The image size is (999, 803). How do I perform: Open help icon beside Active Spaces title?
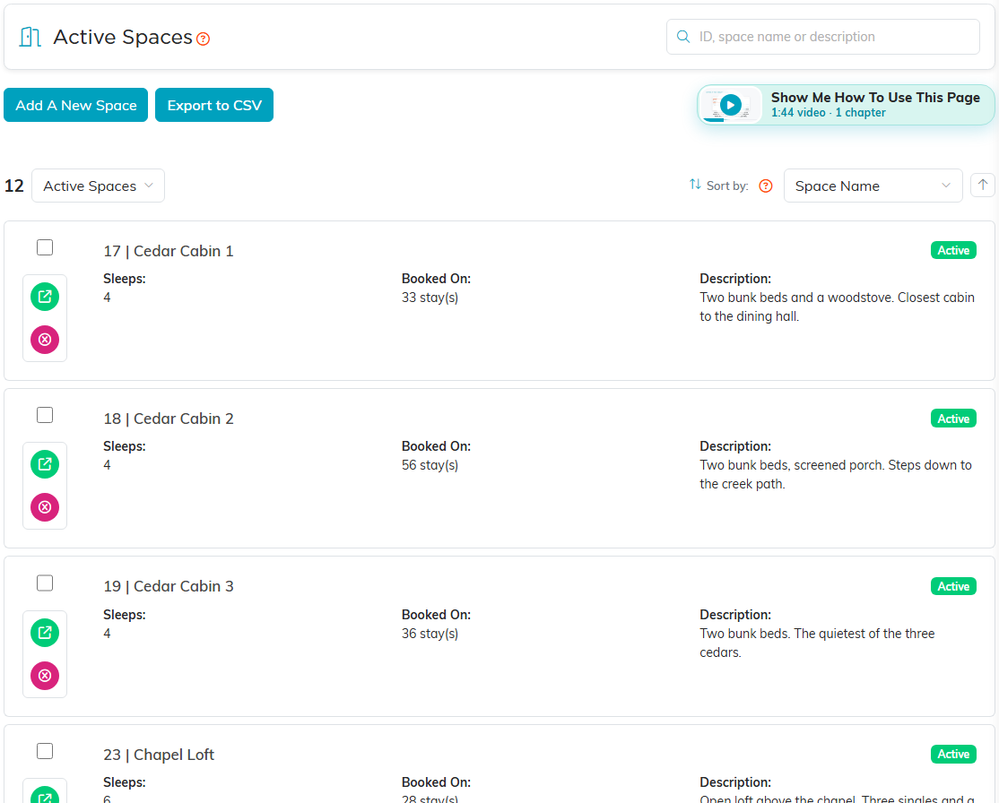tap(204, 39)
